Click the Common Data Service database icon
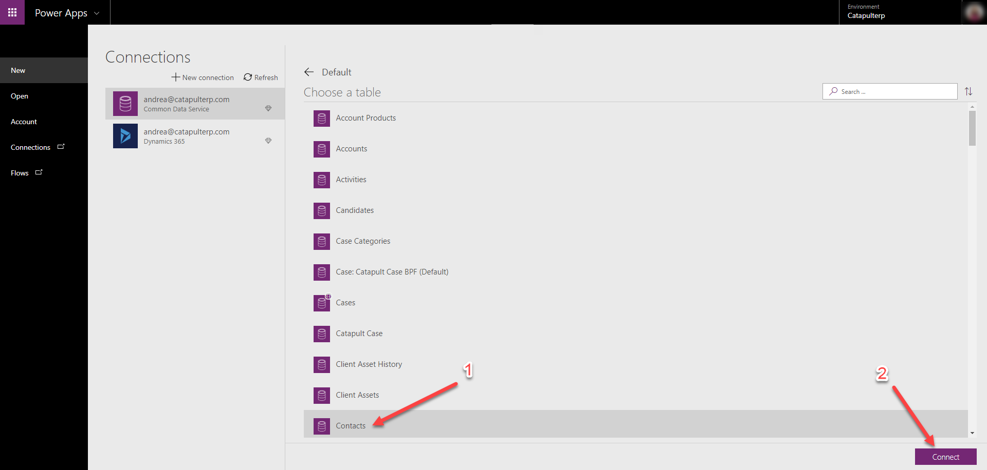The image size is (987, 470). 125,104
